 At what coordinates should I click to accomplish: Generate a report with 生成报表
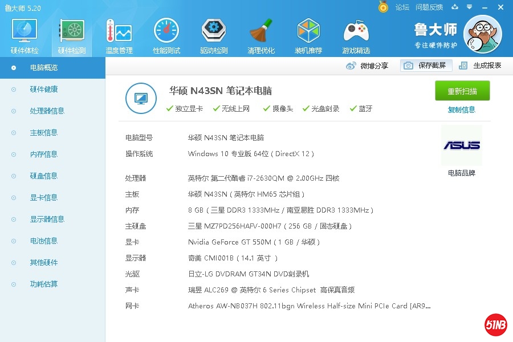point(481,66)
